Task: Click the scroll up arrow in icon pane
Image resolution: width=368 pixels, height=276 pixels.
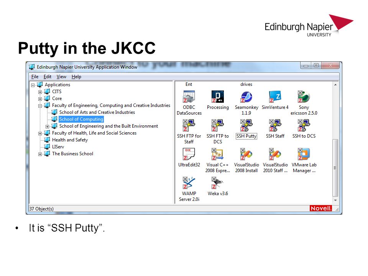Action: (335, 85)
